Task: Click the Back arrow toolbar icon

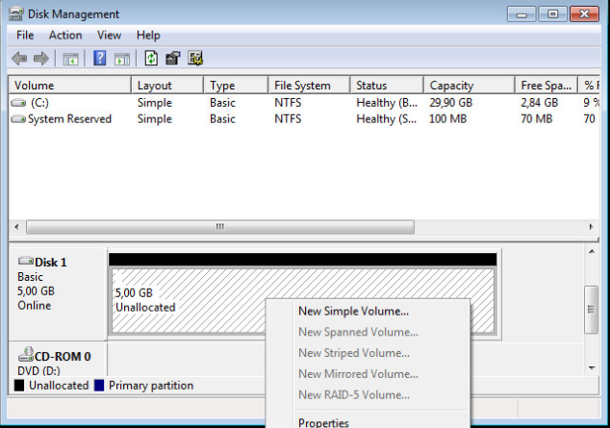Action: pos(19,59)
